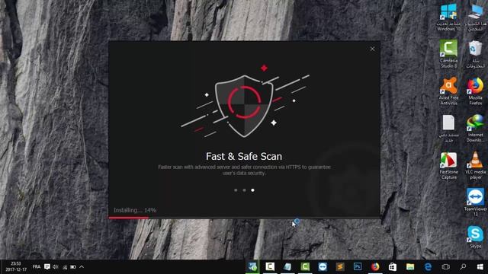Open Task View from the taskbar
Screen dimensions: 488x274
pyautogui.click(x=445, y=267)
